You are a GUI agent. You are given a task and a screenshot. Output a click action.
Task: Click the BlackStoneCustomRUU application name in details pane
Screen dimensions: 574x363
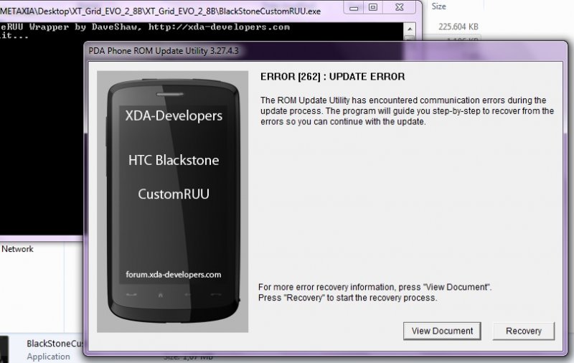(x=55, y=344)
